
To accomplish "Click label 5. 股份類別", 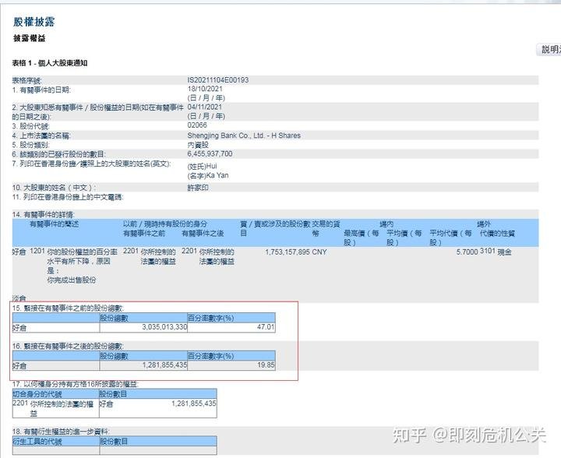I will pos(30,145).
